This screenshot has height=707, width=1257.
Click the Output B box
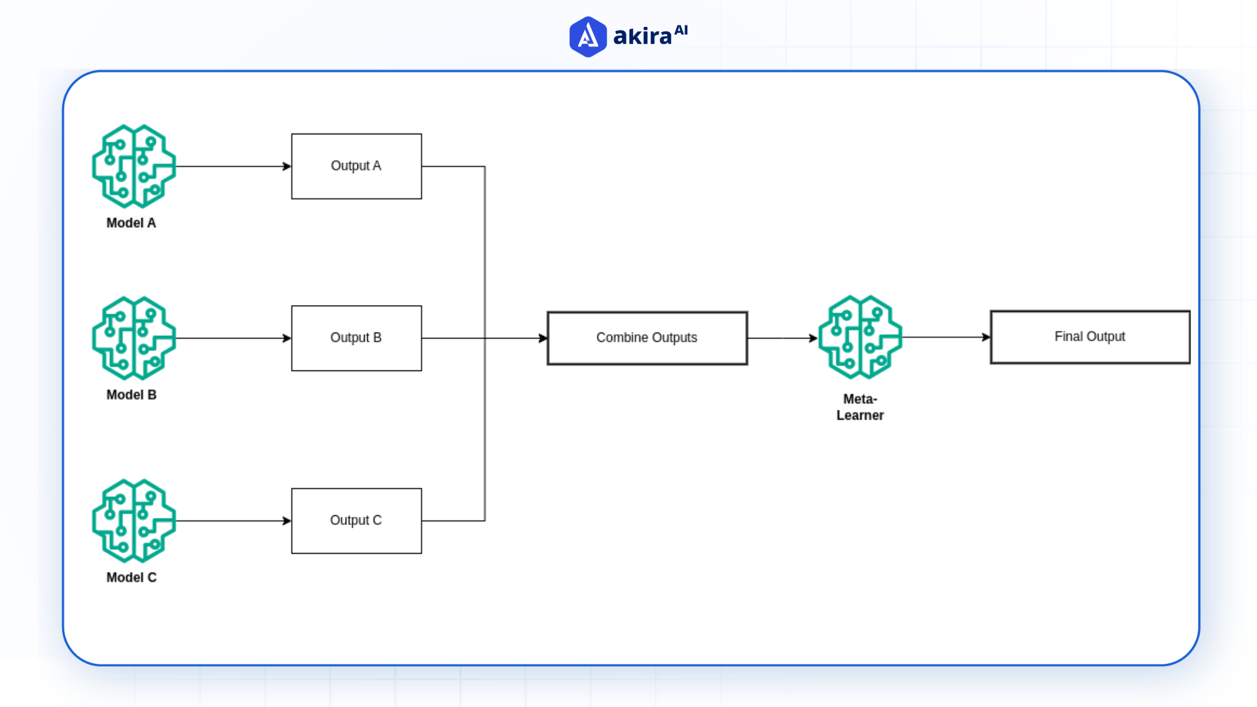pos(356,338)
